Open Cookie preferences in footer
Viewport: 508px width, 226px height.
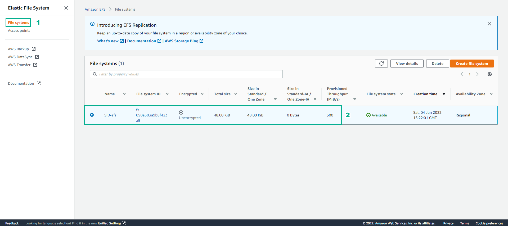[489, 223]
